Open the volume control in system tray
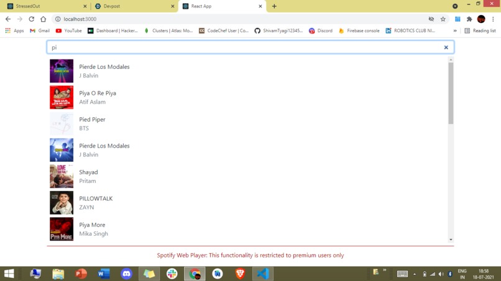 pos(441,274)
